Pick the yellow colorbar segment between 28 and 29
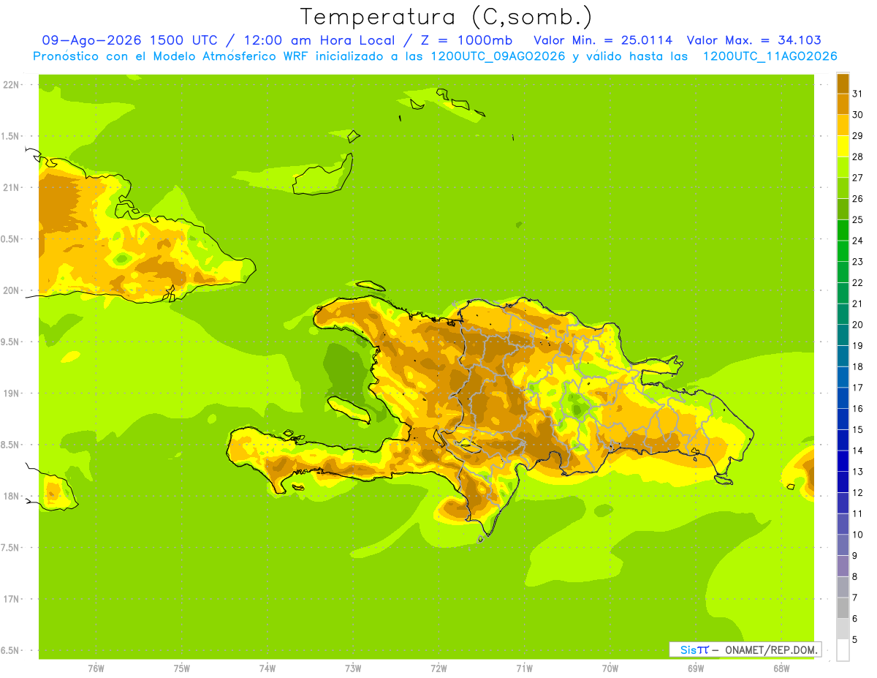Image resolution: width=877 pixels, height=678 pixels. pos(843,146)
